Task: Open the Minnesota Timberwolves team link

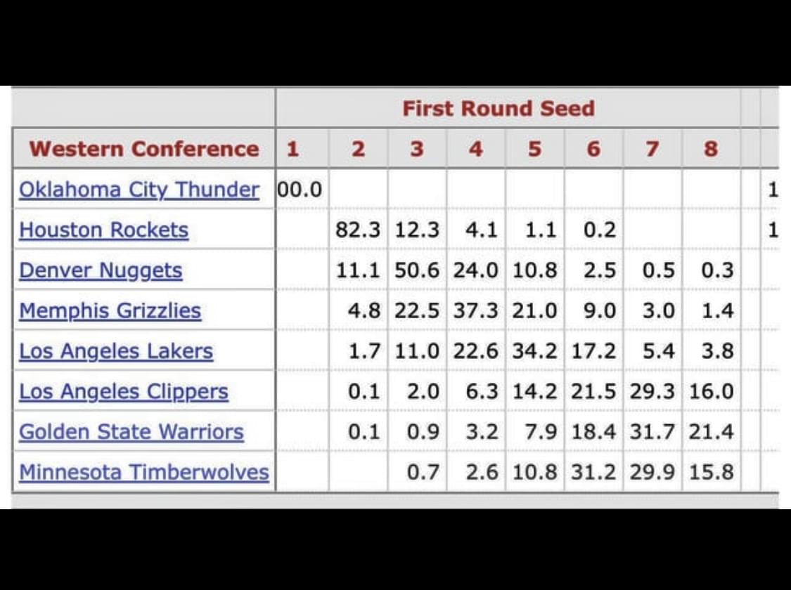Action: click(143, 472)
